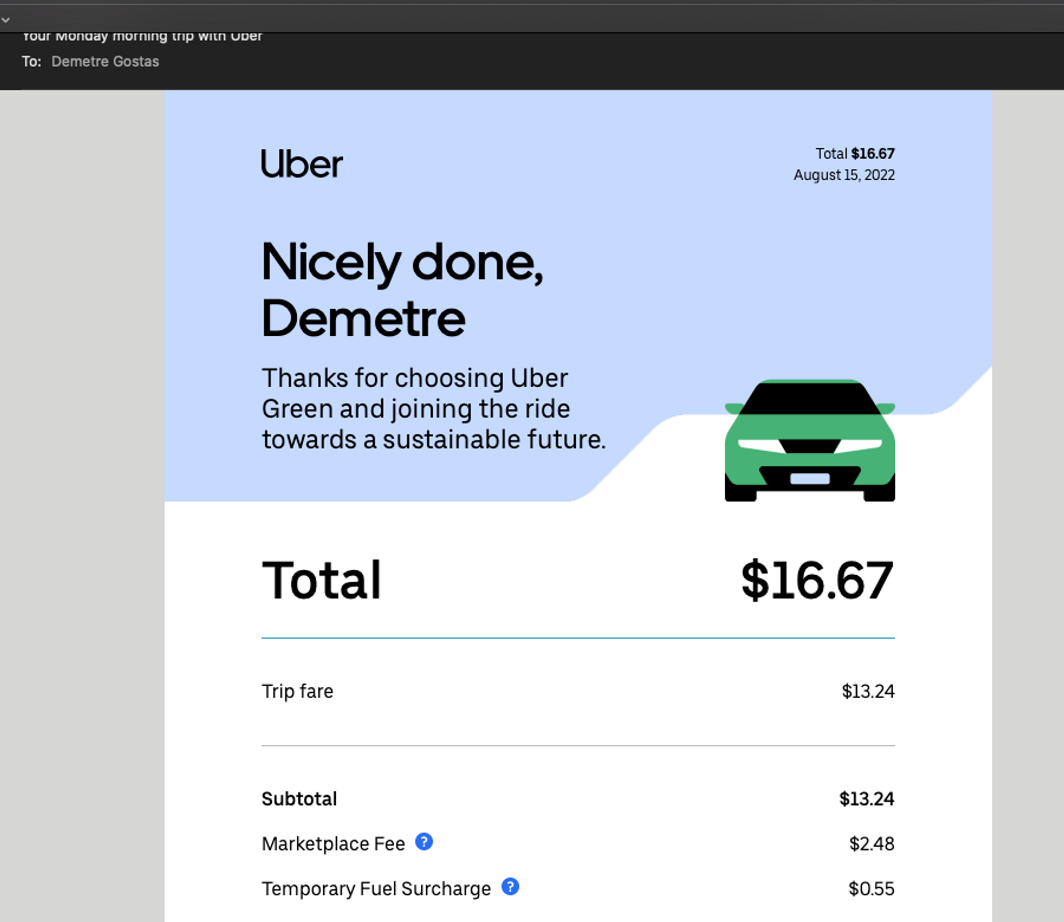Click the Marketplace Fee help icon
This screenshot has width=1064, height=922.
[424, 842]
